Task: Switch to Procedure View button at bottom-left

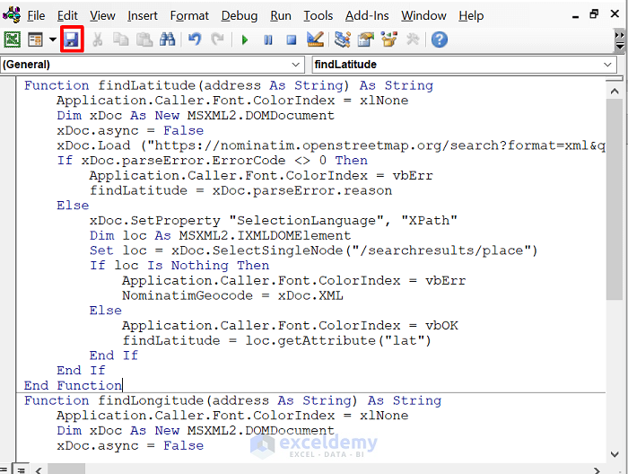Action: point(4,470)
